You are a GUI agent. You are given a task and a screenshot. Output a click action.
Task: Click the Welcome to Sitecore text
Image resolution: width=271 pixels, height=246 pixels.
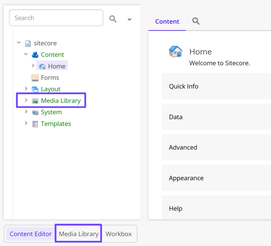(219, 63)
